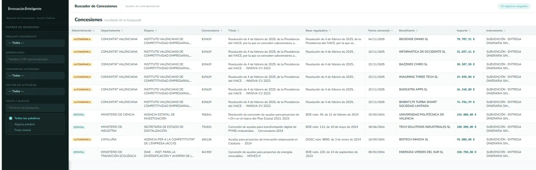The height and width of the screenshot is (170, 536).
Task: Click the 'Ayudas para proyectos de innovación empresarial' title
Action: point(263,141)
